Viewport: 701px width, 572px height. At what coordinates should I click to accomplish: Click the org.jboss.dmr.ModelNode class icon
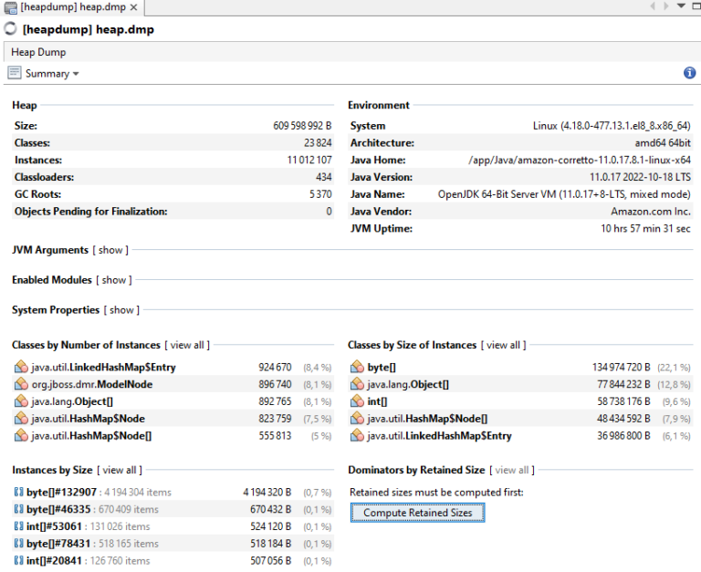coord(20,385)
